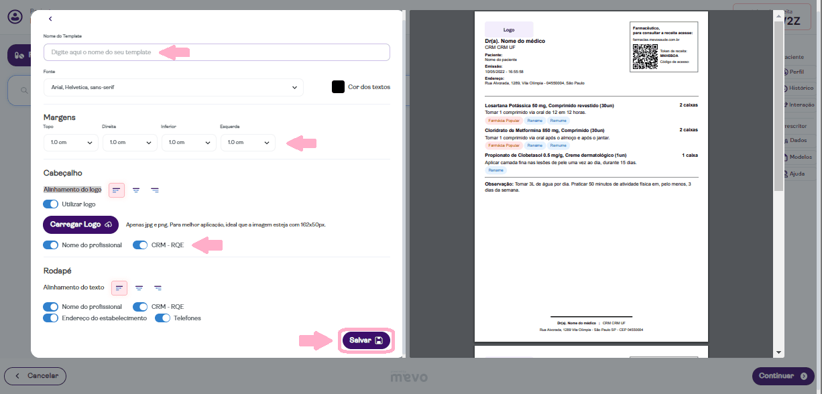Select center logo alignment in Cabeçalho
This screenshot has height=394, width=822.
coord(136,190)
